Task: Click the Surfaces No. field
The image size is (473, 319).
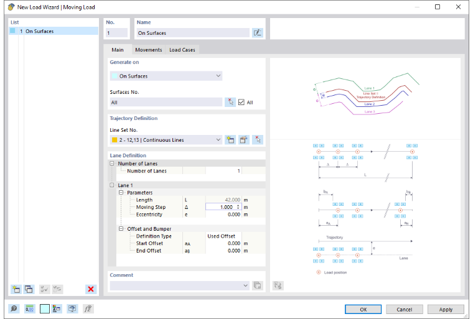Action: pos(166,102)
